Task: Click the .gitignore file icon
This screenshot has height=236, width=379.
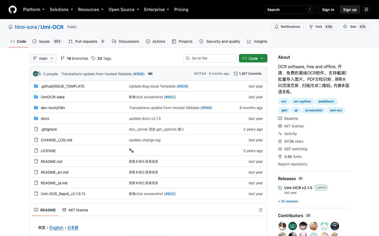Action: [x=36, y=129]
